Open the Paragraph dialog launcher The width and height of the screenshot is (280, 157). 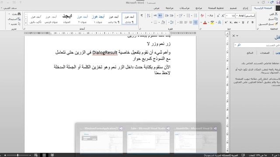(140, 29)
